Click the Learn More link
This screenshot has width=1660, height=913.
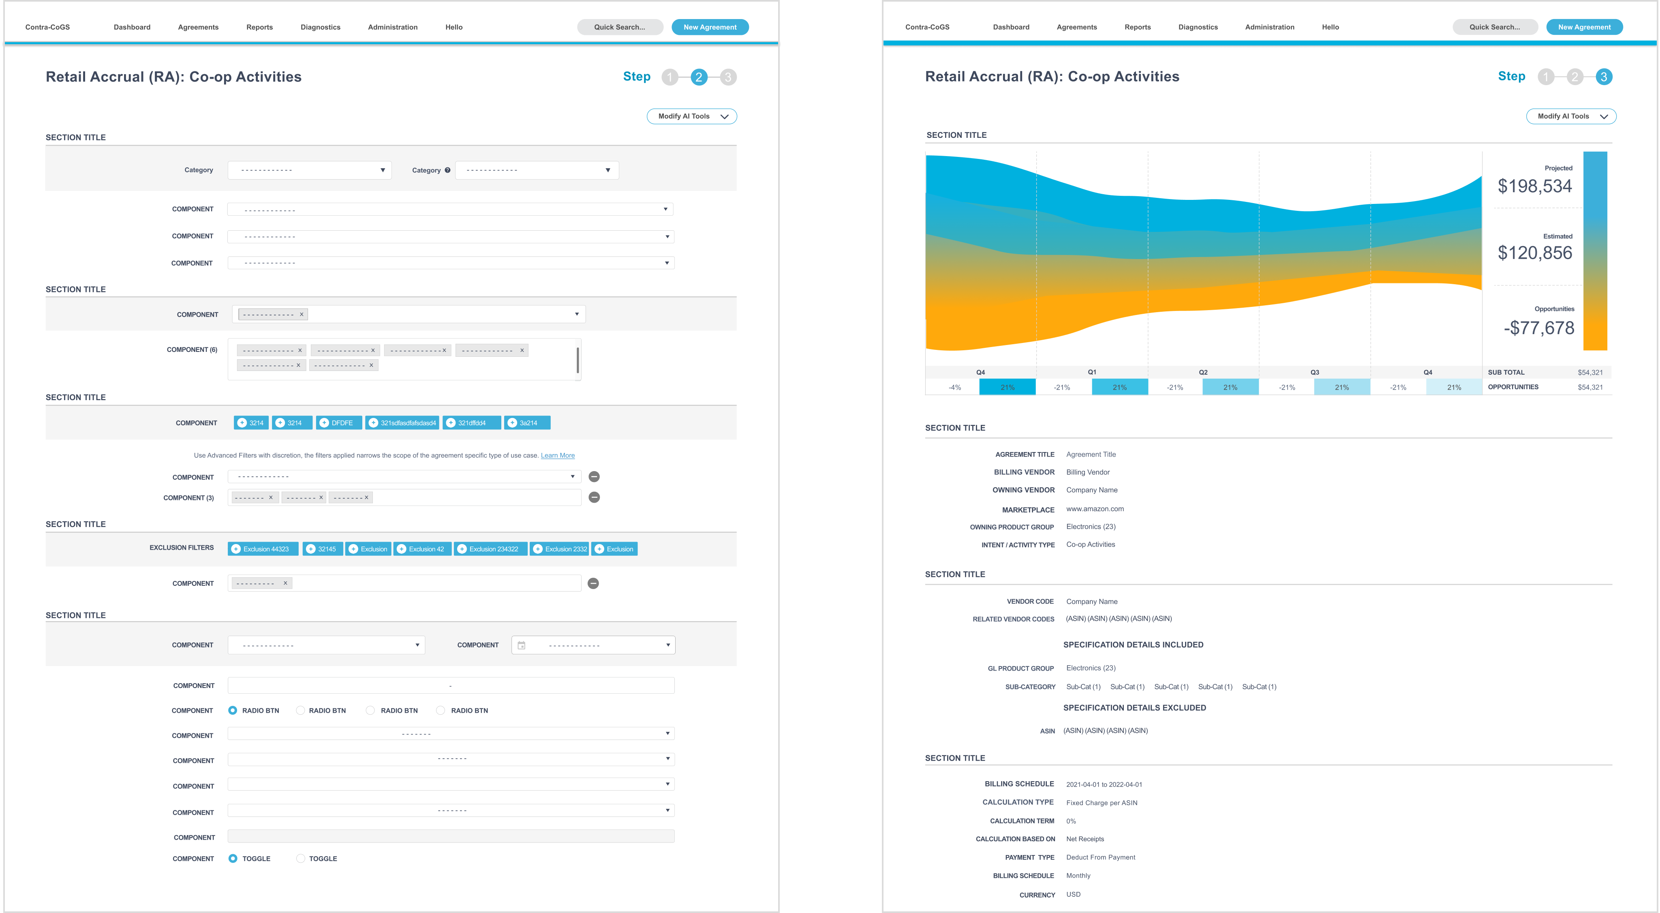click(557, 456)
